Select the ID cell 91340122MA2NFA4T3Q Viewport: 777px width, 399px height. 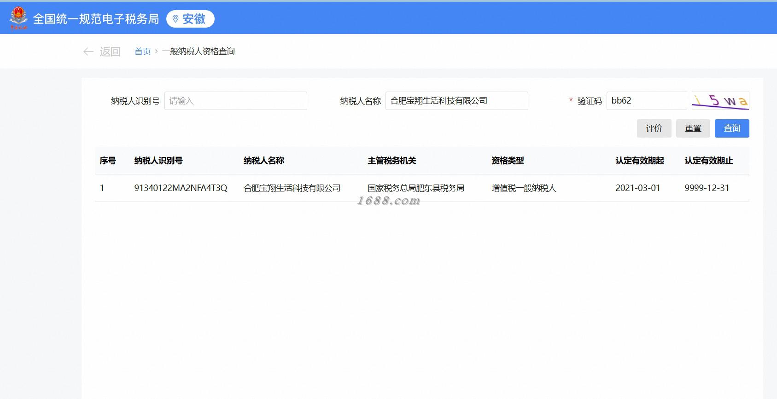(181, 188)
